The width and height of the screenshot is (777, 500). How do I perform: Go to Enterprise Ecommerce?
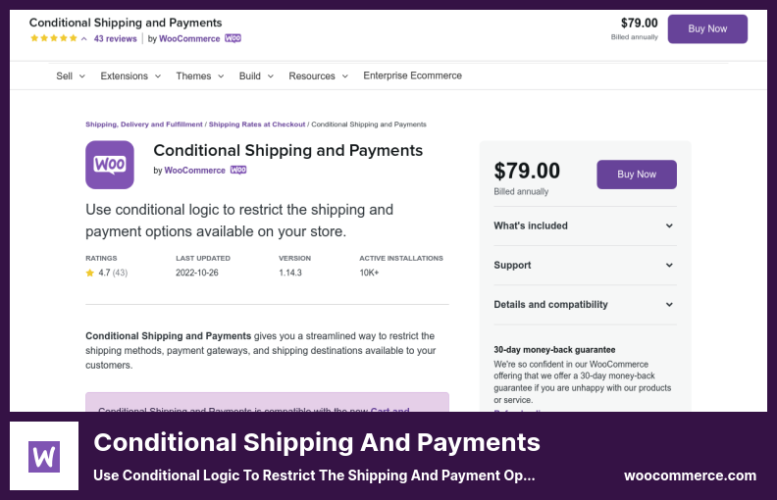pos(412,75)
